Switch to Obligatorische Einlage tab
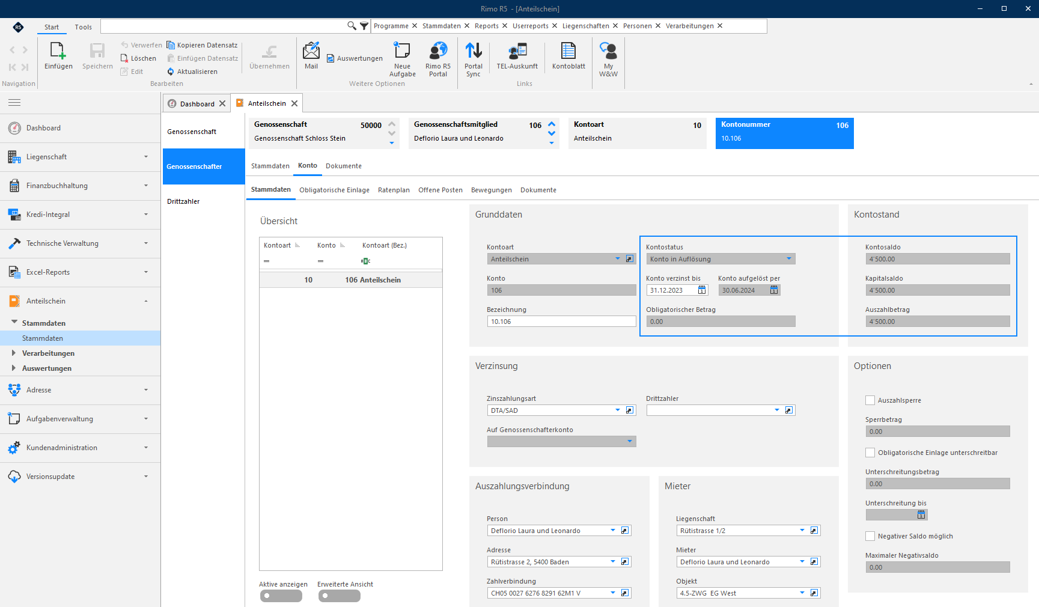 tap(334, 190)
